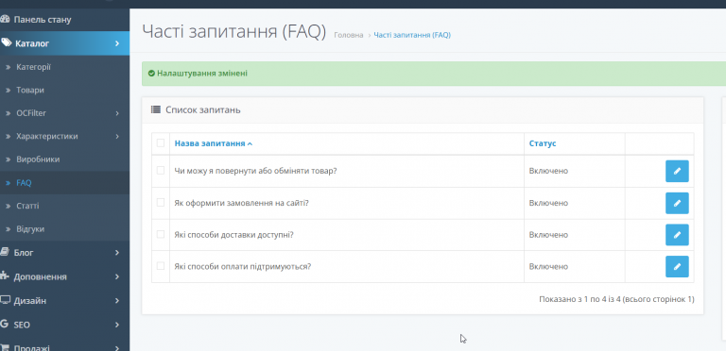
Task: Expand the SEO menu chevron
Action: coord(117,325)
